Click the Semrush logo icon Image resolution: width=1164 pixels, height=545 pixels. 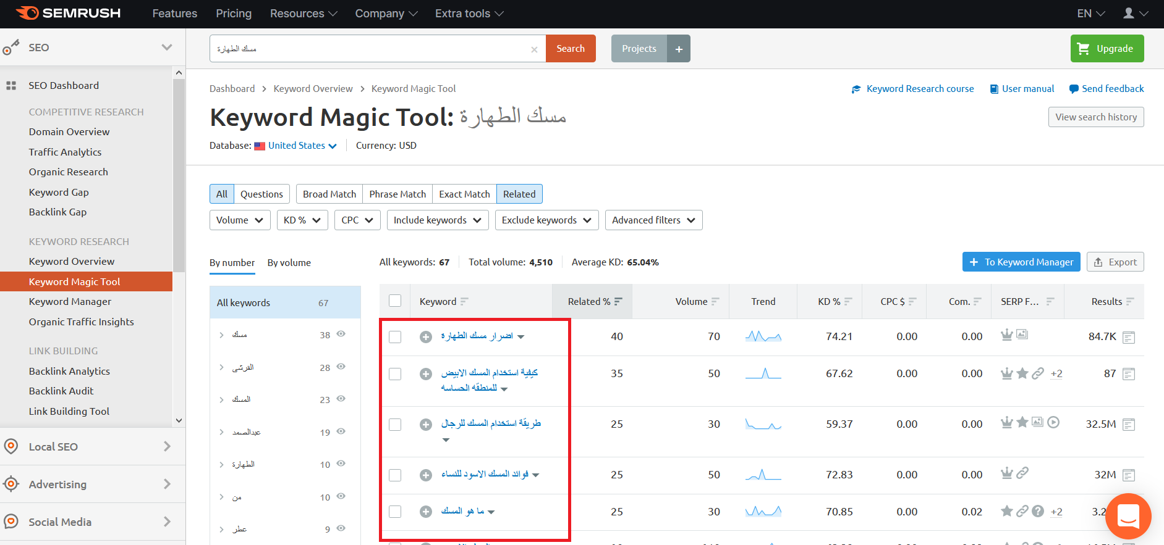tap(27, 13)
